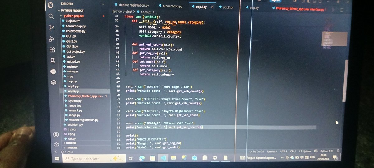Select Python 3.13 interpreter in status bar
374x168 pixels.
pos(326,151)
